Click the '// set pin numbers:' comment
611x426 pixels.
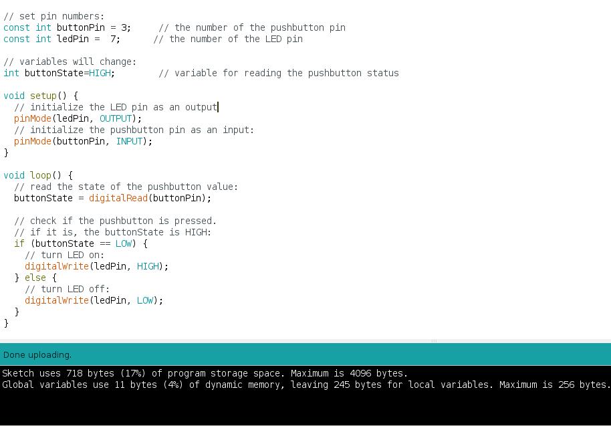53,16
